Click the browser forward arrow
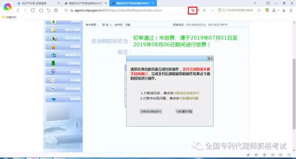The height and width of the screenshot is (159, 296). tap(25, 10)
